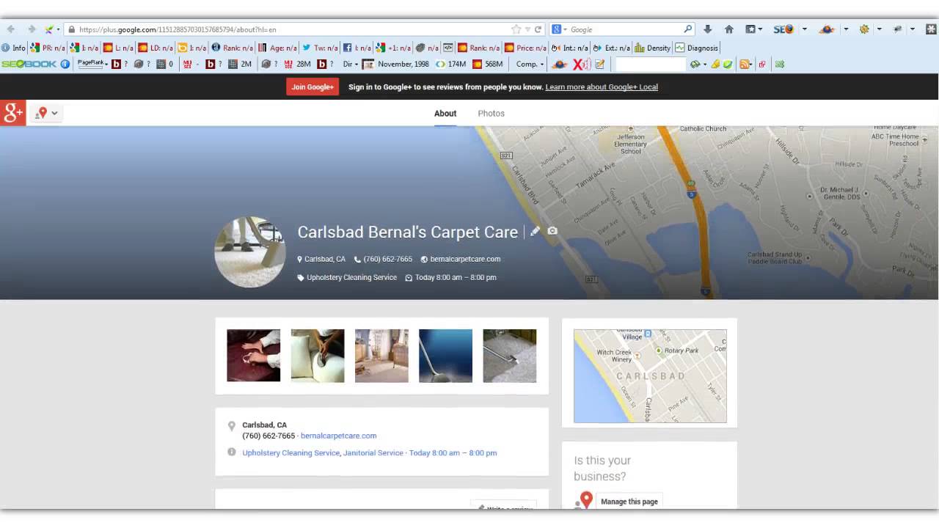Expand the gear extension dropdown arrow
The image size is (939, 528).
pos(879,29)
